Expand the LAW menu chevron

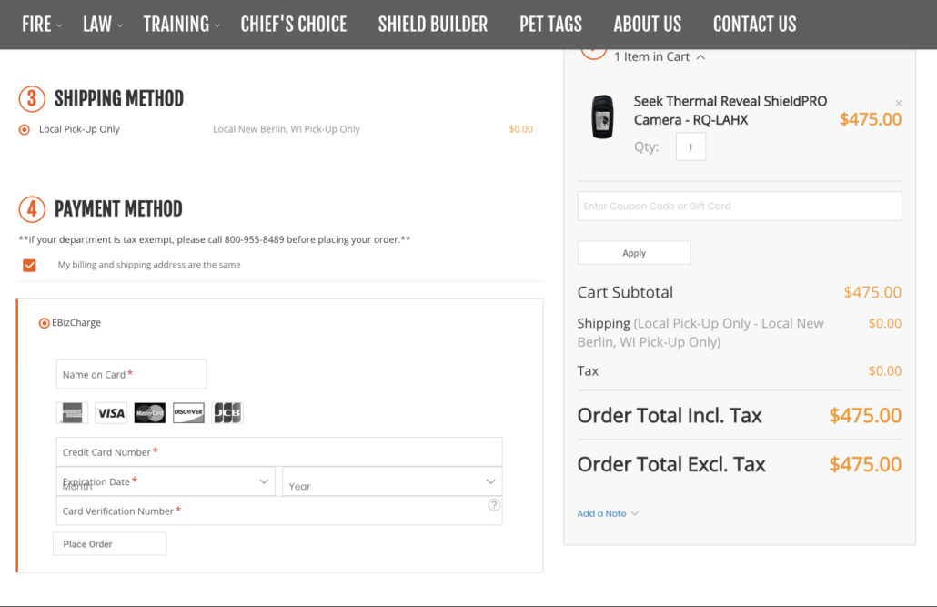coord(120,25)
